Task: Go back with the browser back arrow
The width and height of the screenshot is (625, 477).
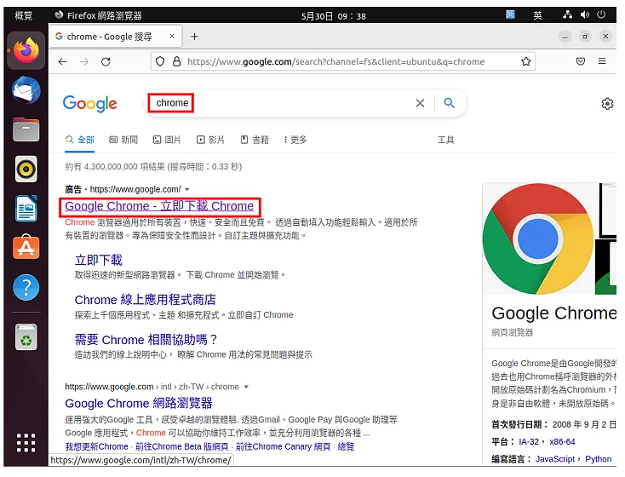Action: [62, 61]
